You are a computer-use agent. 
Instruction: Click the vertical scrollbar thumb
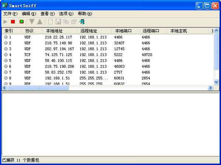pyautogui.click(x=216, y=51)
